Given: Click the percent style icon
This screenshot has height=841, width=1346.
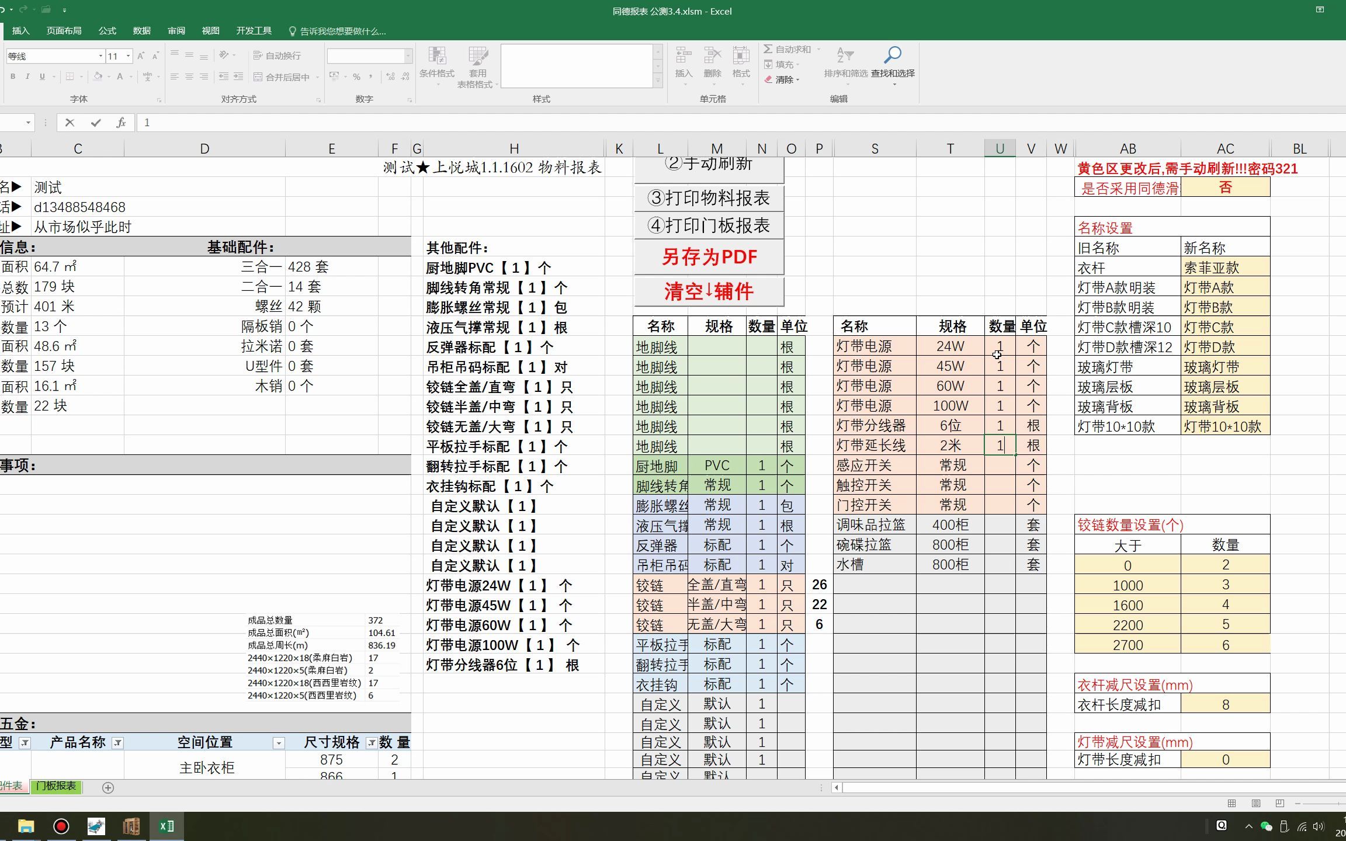Looking at the screenshot, I should click(x=356, y=77).
